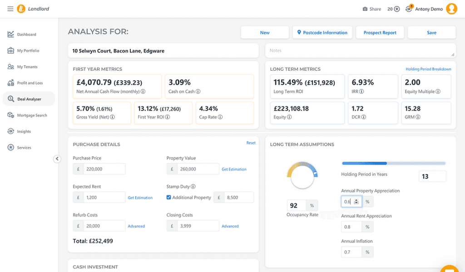Open Postcode Information

click(x=322, y=33)
